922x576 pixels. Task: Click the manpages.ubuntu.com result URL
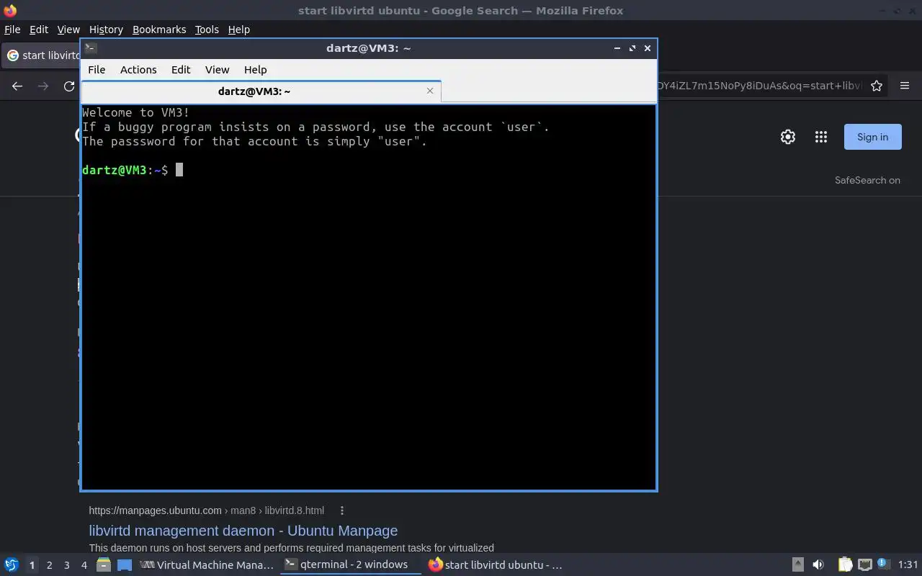click(206, 510)
